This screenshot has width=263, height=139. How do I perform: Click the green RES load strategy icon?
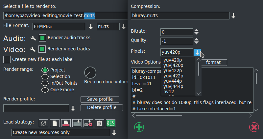[x=110, y=123]
